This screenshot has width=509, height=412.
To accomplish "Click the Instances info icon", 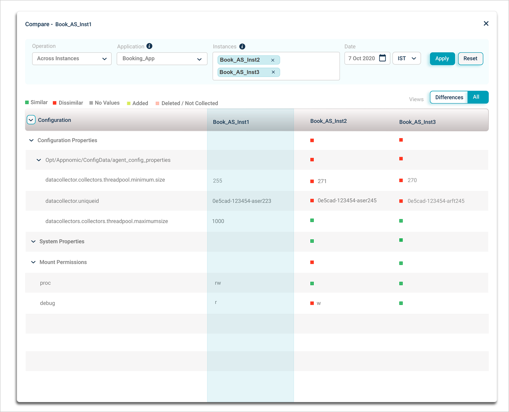I will click(242, 46).
